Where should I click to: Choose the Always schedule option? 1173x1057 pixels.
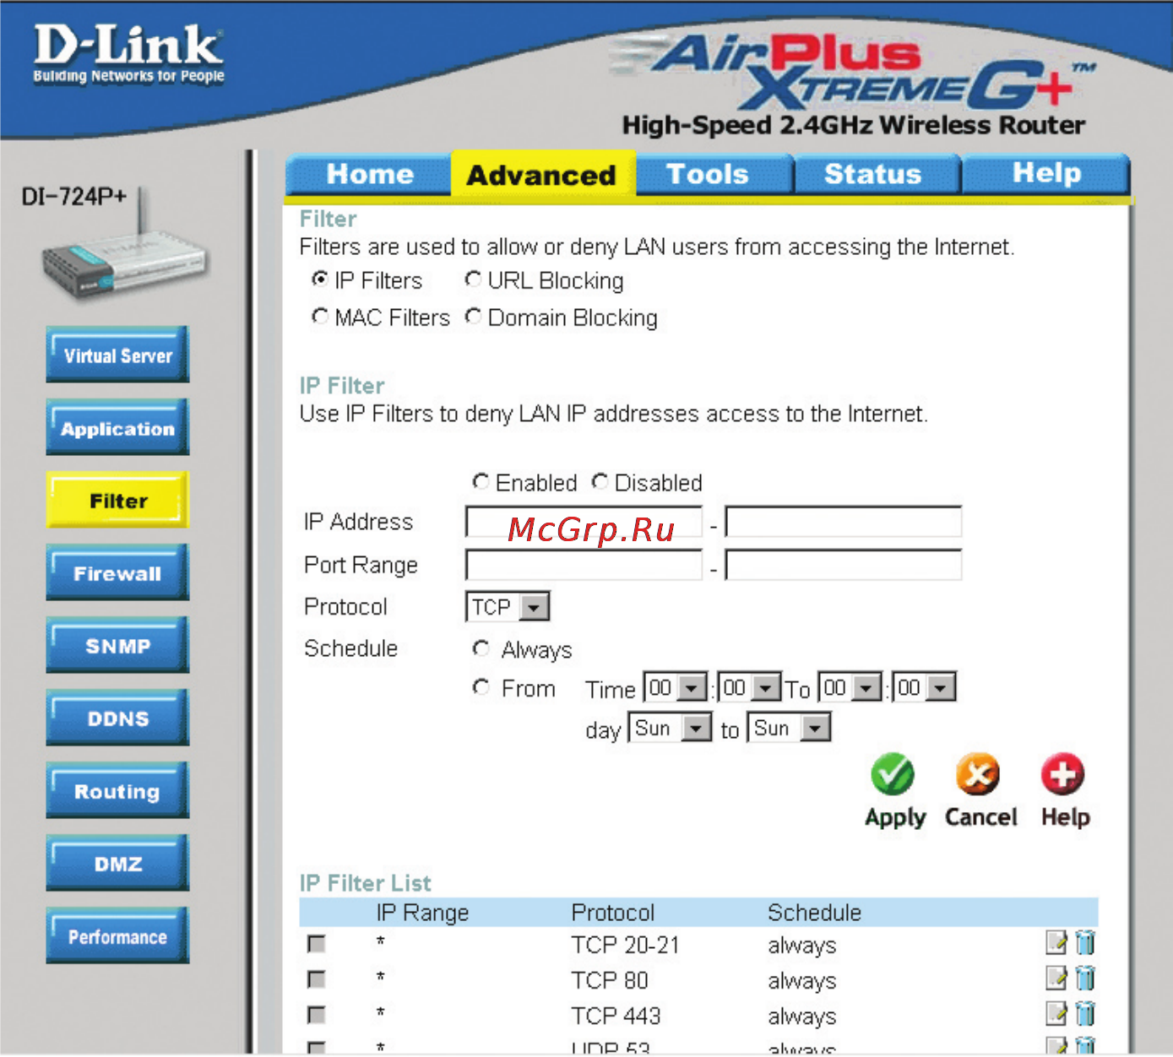[481, 648]
